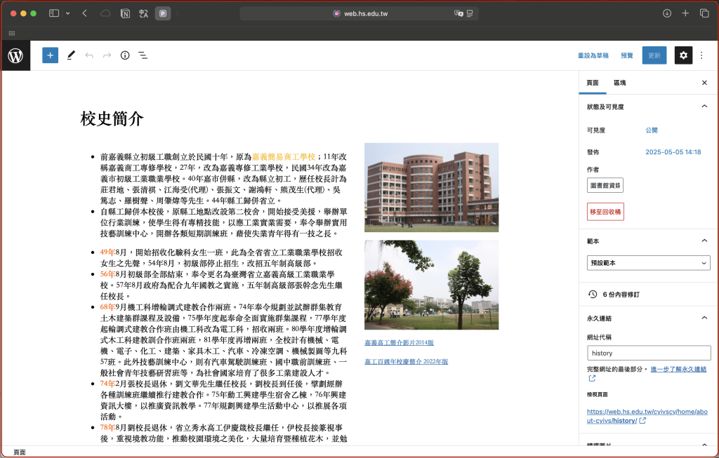The height and width of the screenshot is (458, 719).
Task: Open the three-dot options menu
Action: (701, 55)
